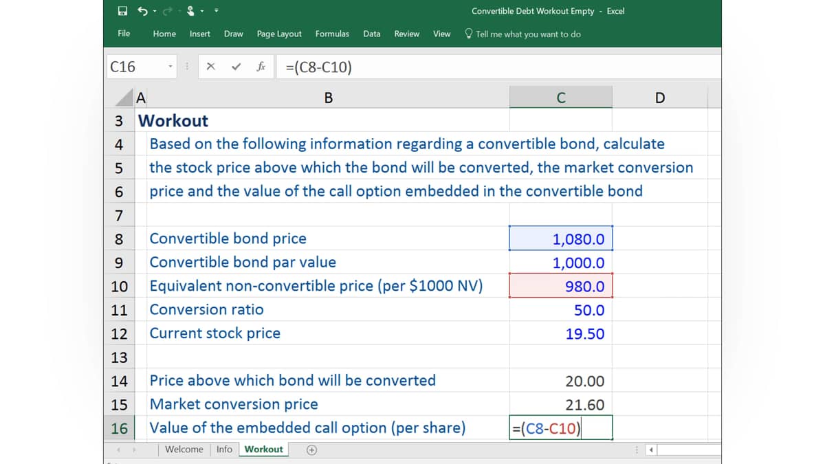Switch to the Welcome sheet tab

[184, 450]
